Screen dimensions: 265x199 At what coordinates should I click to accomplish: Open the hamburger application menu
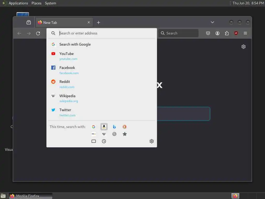[245, 33]
